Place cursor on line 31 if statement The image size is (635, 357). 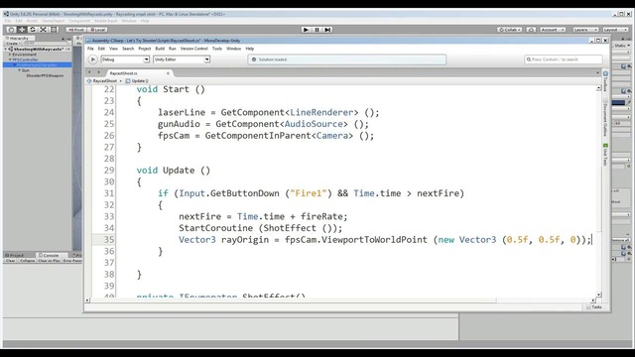click(311, 193)
